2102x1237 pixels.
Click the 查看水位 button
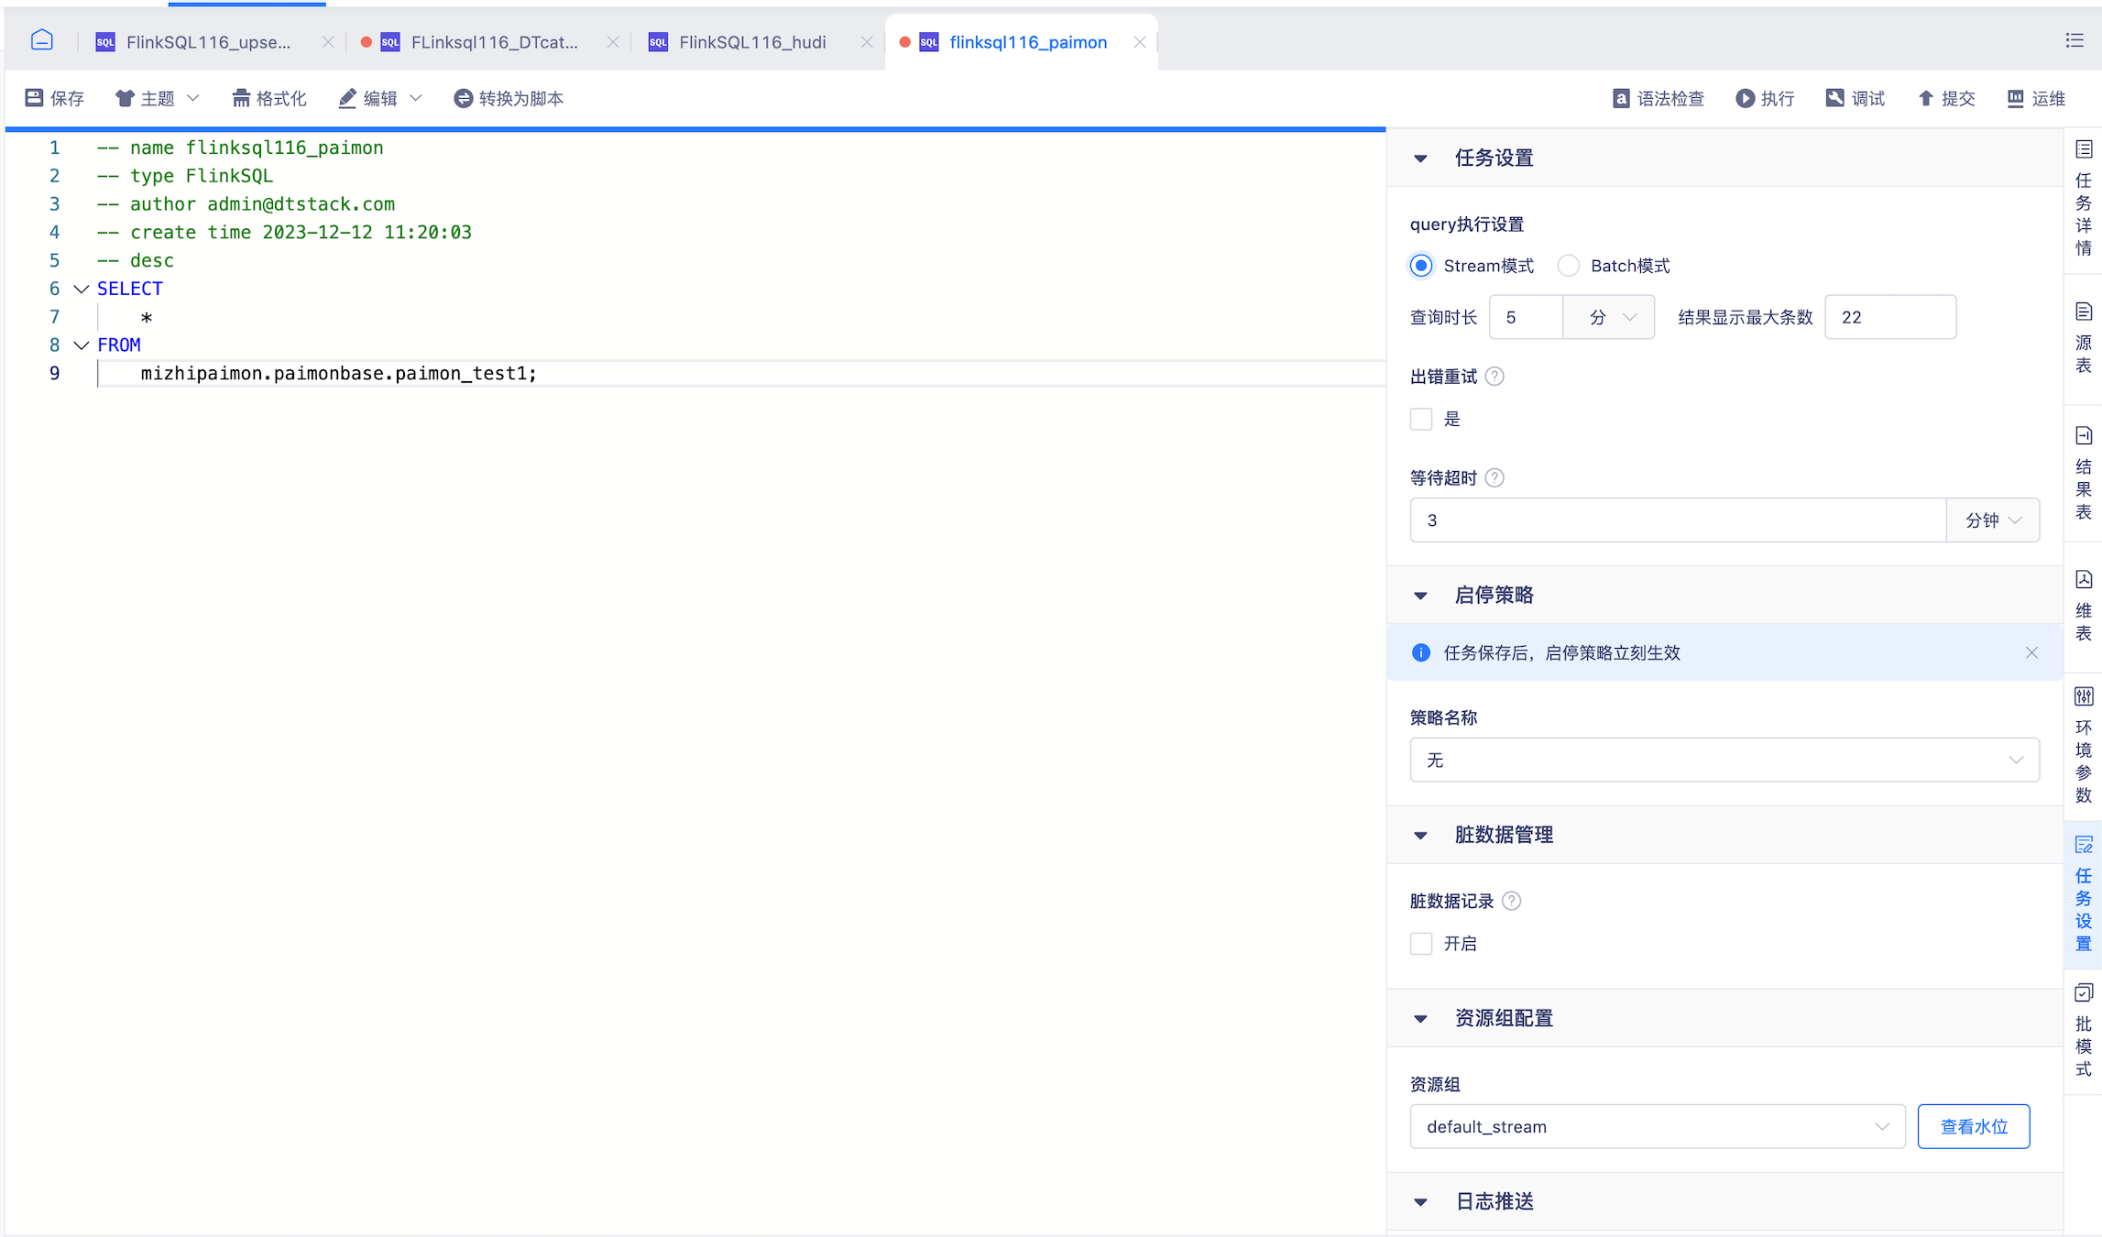click(1973, 1126)
